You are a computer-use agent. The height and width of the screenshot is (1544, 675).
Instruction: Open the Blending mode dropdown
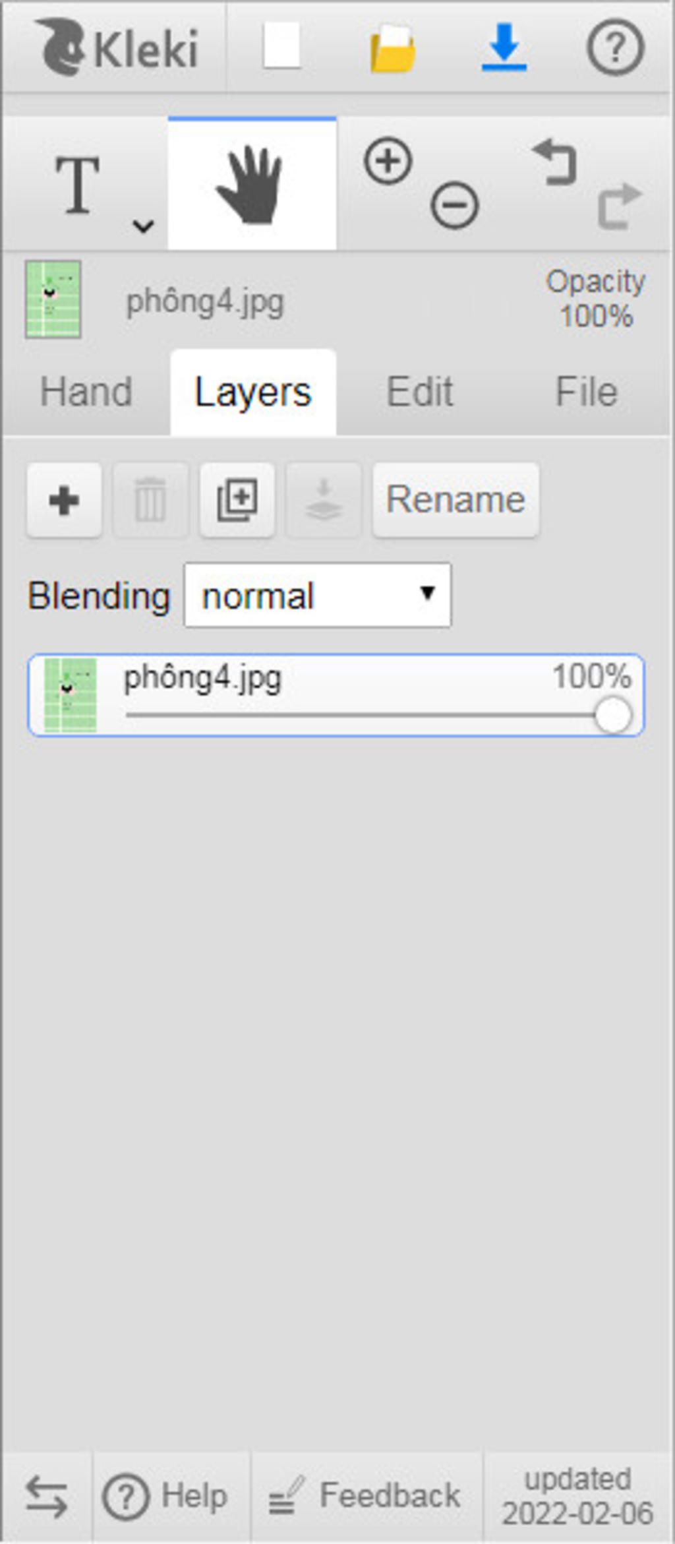coord(318,595)
